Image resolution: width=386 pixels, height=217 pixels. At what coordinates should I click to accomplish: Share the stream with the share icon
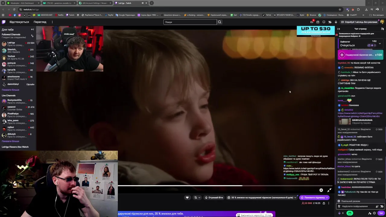[324, 203]
